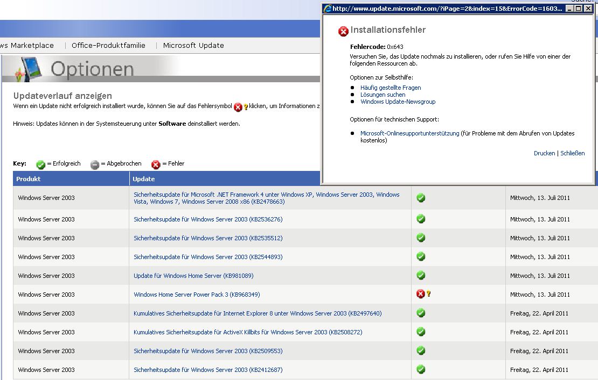
Task: Click the green success icon for KB2509553
Action: tap(421, 351)
